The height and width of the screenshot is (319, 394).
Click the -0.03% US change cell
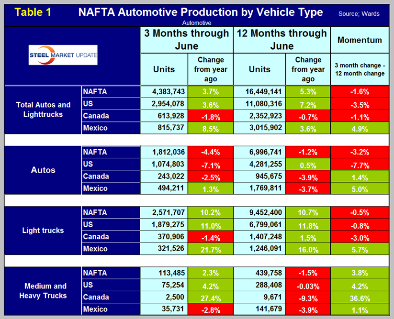tap(308, 285)
